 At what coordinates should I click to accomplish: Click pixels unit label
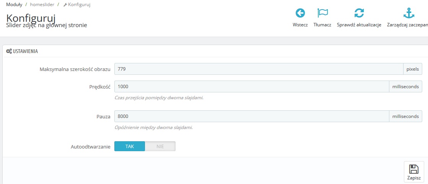coord(413,69)
